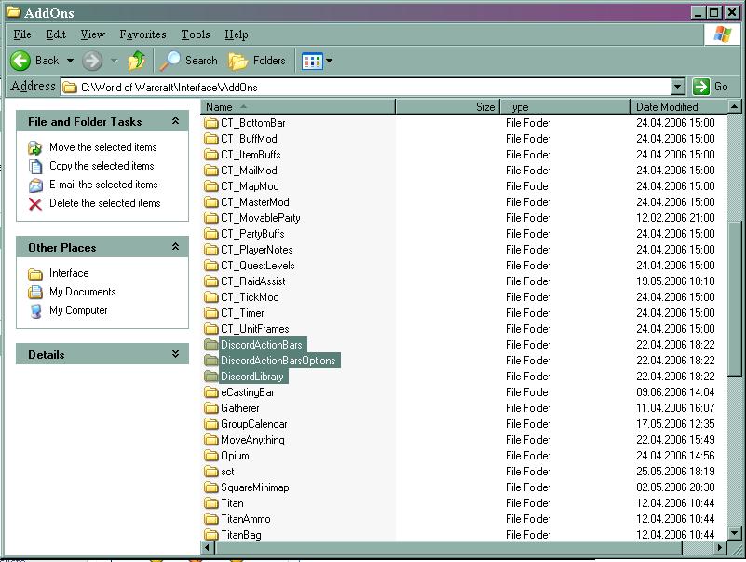Open the Tools menu
Viewport: 746px width, 562px height.
[196, 34]
